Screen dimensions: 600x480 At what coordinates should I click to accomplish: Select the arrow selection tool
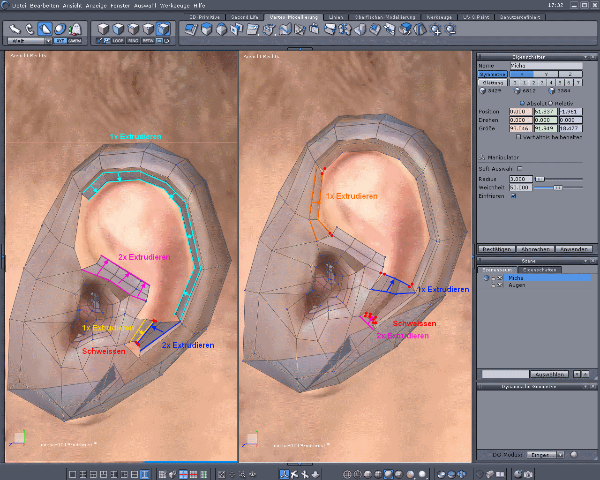(x=15, y=30)
